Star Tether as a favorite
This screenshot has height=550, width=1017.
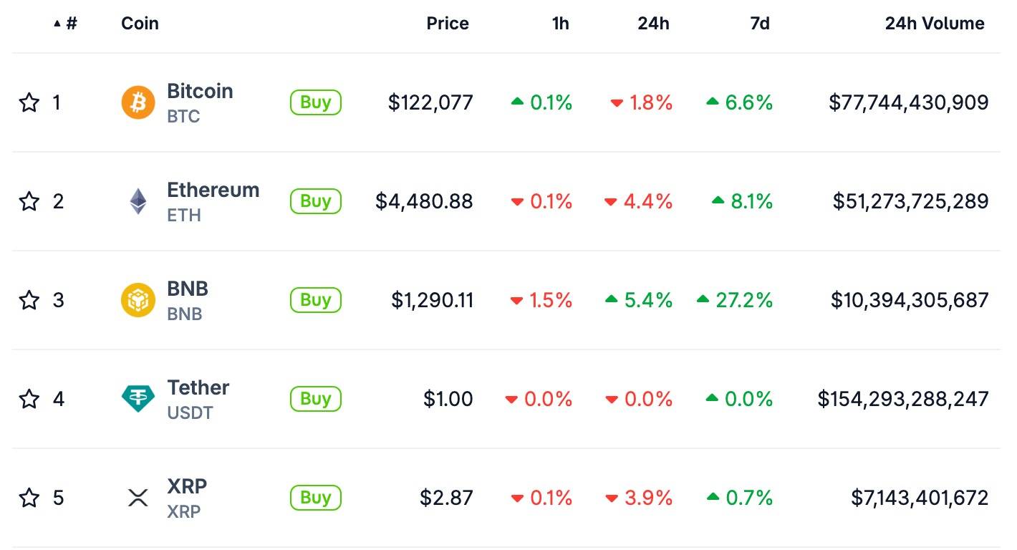coord(29,399)
